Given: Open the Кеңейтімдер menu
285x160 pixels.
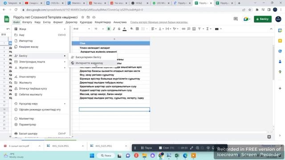Looking at the screenshot, I should point(103,22).
